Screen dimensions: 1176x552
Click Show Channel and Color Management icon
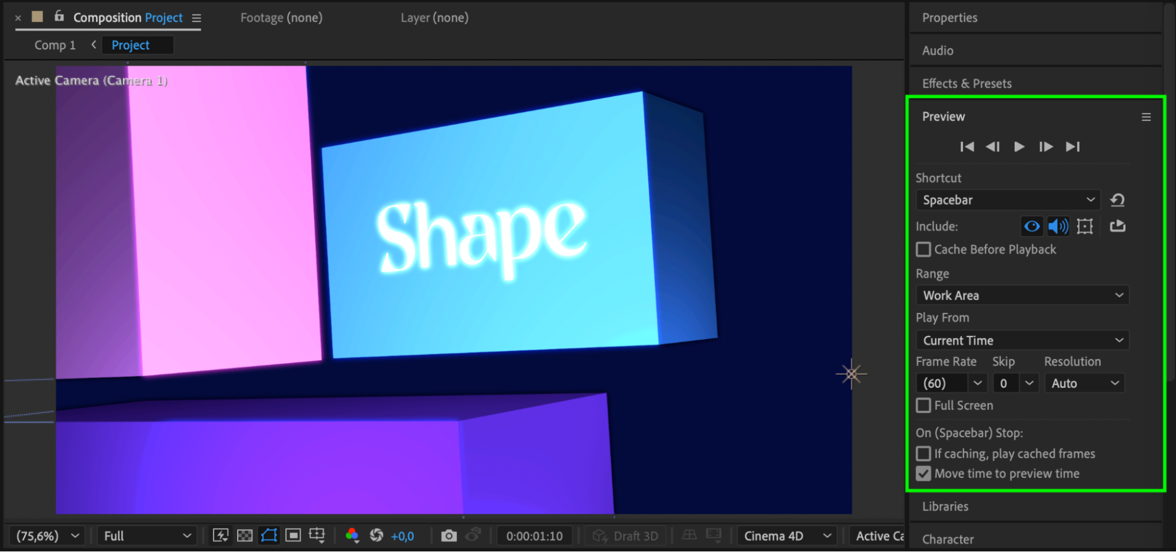(352, 536)
